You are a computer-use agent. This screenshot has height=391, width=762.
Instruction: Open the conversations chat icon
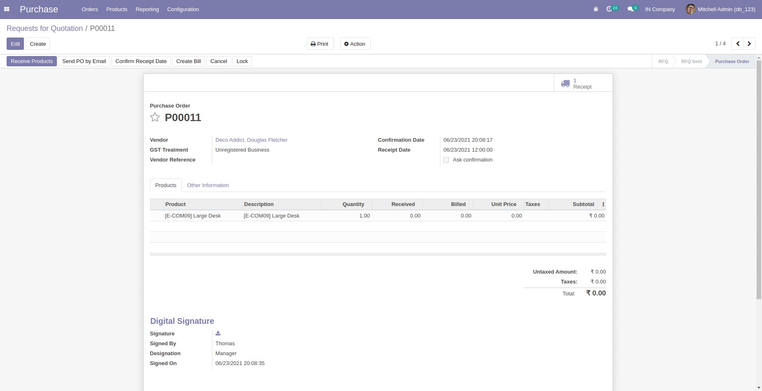[x=630, y=9]
